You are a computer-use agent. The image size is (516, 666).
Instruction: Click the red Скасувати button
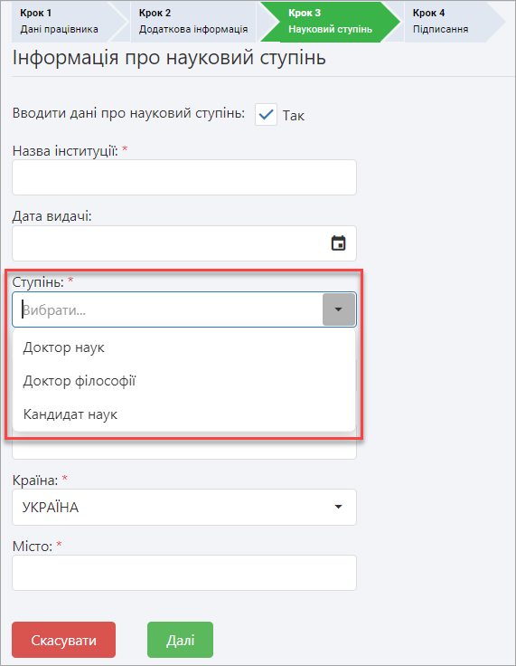(63, 640)
